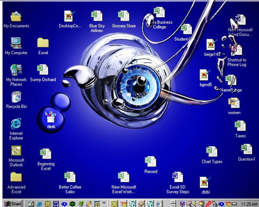Click the taskbar scroll up arrow

[x=173, y=202]
